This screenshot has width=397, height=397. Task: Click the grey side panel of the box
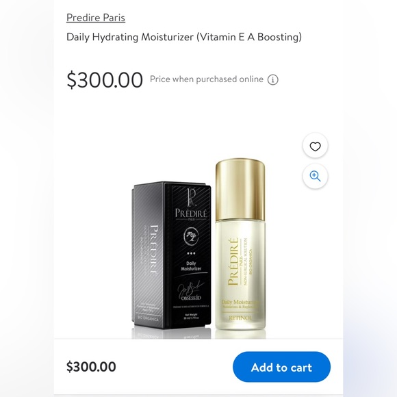[148, 256]
